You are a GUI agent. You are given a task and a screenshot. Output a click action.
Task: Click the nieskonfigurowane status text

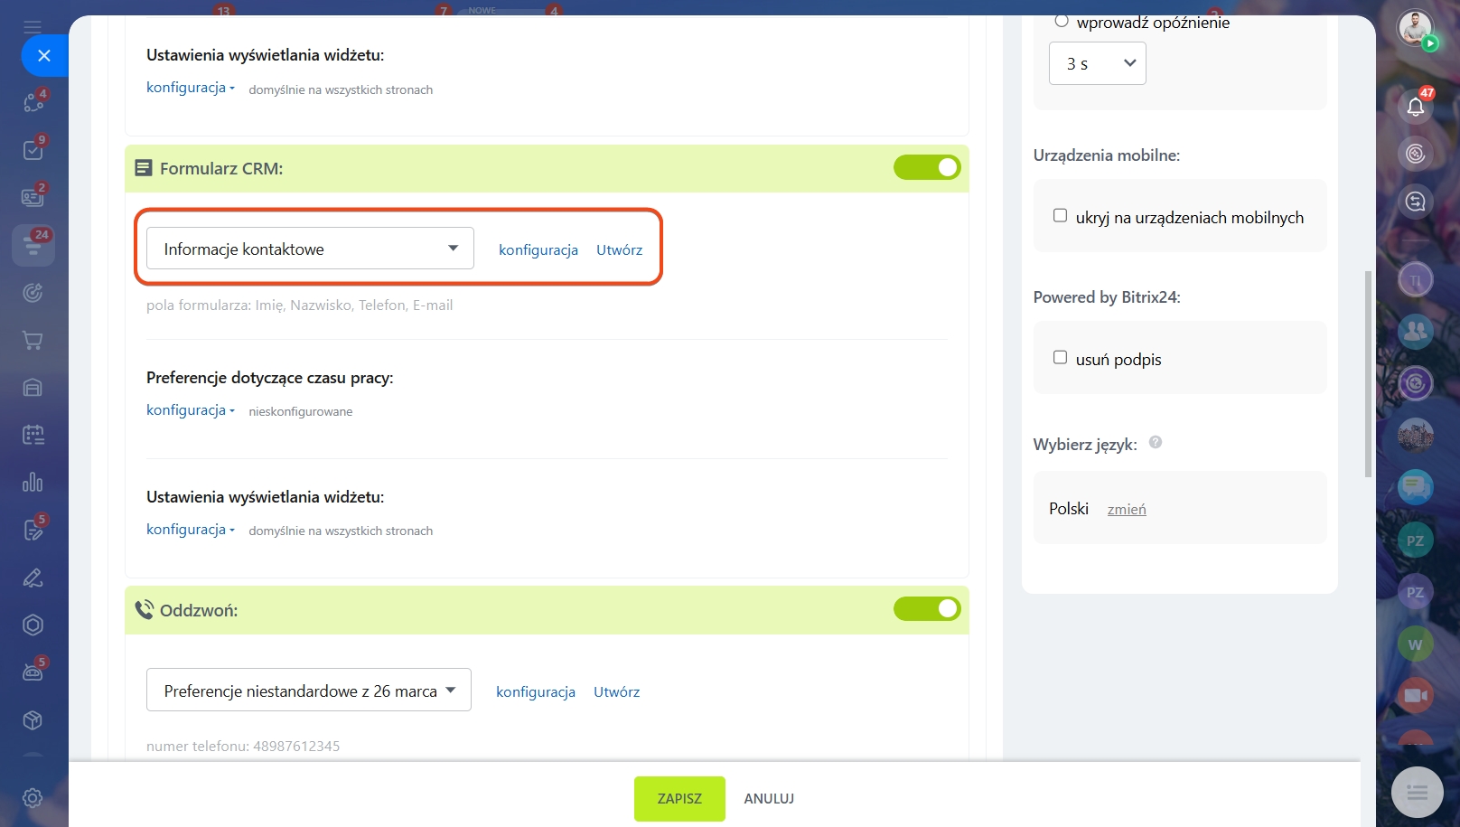pos(301,411)
